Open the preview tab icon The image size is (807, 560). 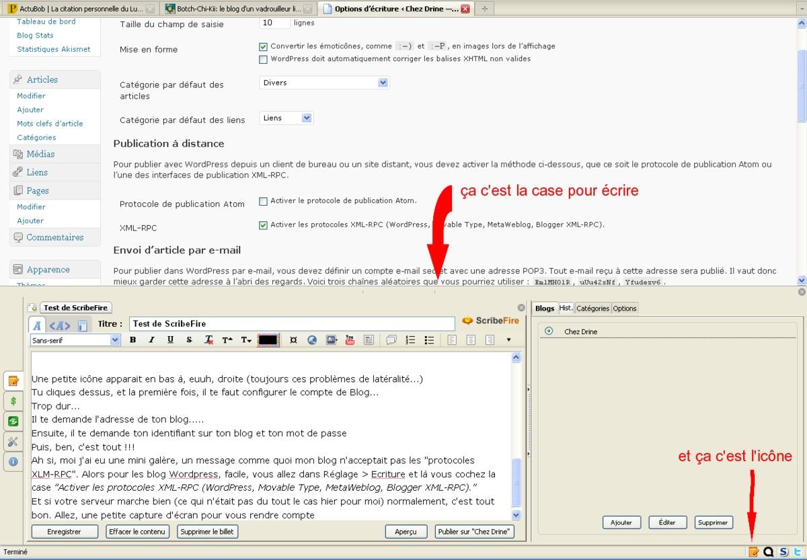83,326
